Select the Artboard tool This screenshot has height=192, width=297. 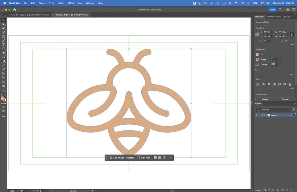(x=3, y=82)
